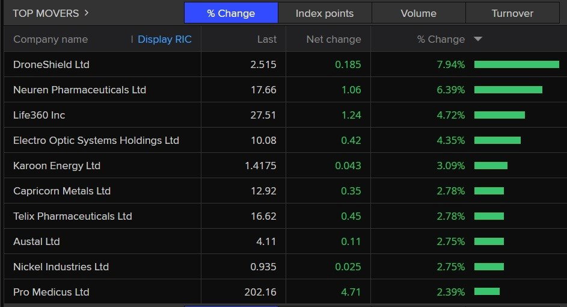The width and height of the screenshot is (567, 307).
Task: Switch to the Index points tab
Action: click(x=325, y=13)
